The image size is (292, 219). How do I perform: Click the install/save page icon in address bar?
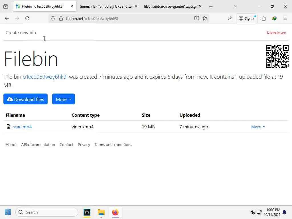197,18
